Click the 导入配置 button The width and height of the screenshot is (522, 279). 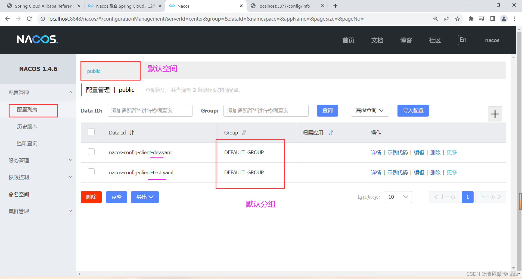click(x=413, y=111)
